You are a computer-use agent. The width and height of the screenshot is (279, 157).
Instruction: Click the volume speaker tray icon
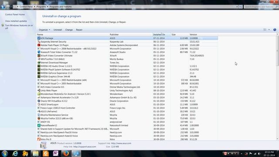click(259, 154)
